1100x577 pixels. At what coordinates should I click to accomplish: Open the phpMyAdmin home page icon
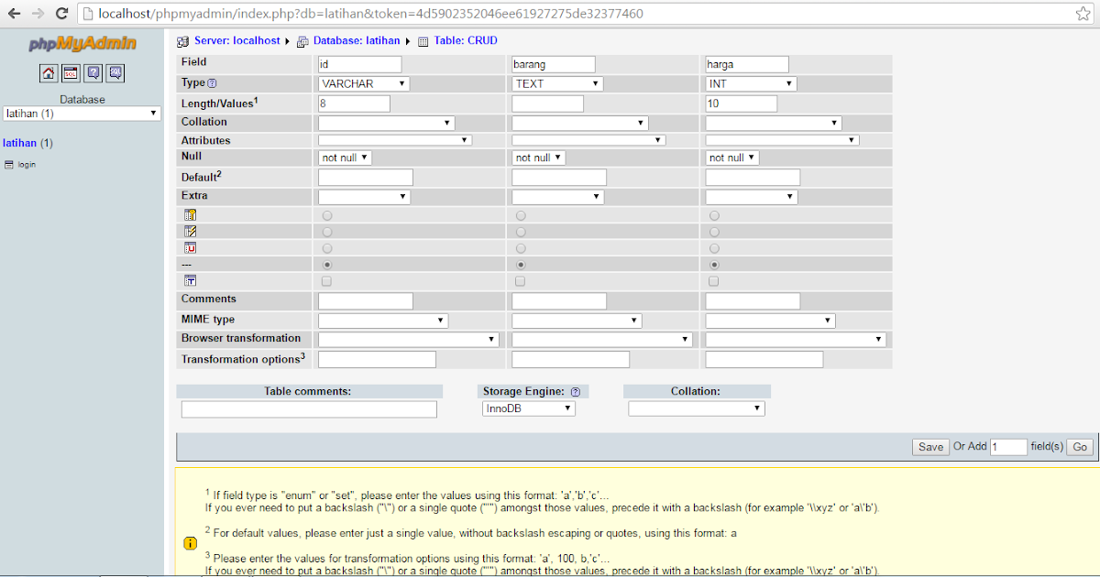49,72
